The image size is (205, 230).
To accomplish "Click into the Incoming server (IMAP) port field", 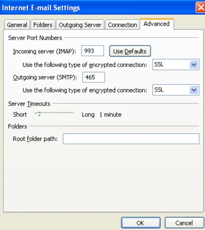I will click(92, 51).
